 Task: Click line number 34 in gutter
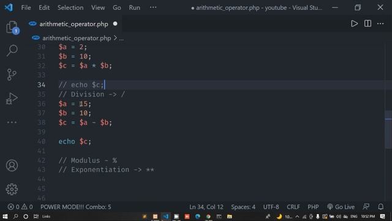pos(41,85)
